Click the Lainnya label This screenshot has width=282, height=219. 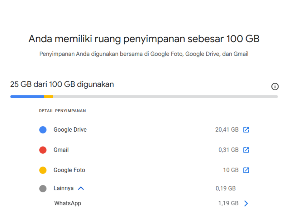click(64, 188)
